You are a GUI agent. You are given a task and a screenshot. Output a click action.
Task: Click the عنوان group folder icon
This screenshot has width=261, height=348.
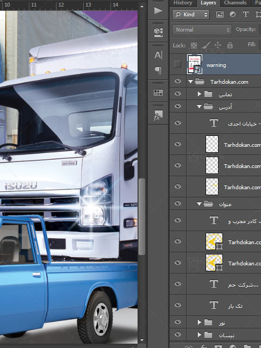tap(208, 203)
